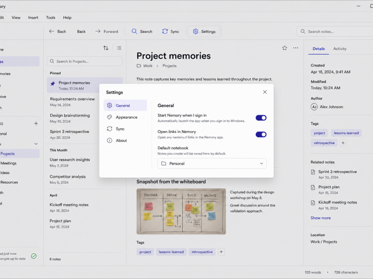
Task: Click Show more under Related notes
Action: (x=320, y=218)
